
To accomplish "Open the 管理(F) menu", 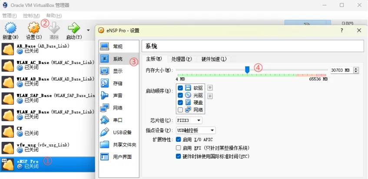I will [10, 16].
